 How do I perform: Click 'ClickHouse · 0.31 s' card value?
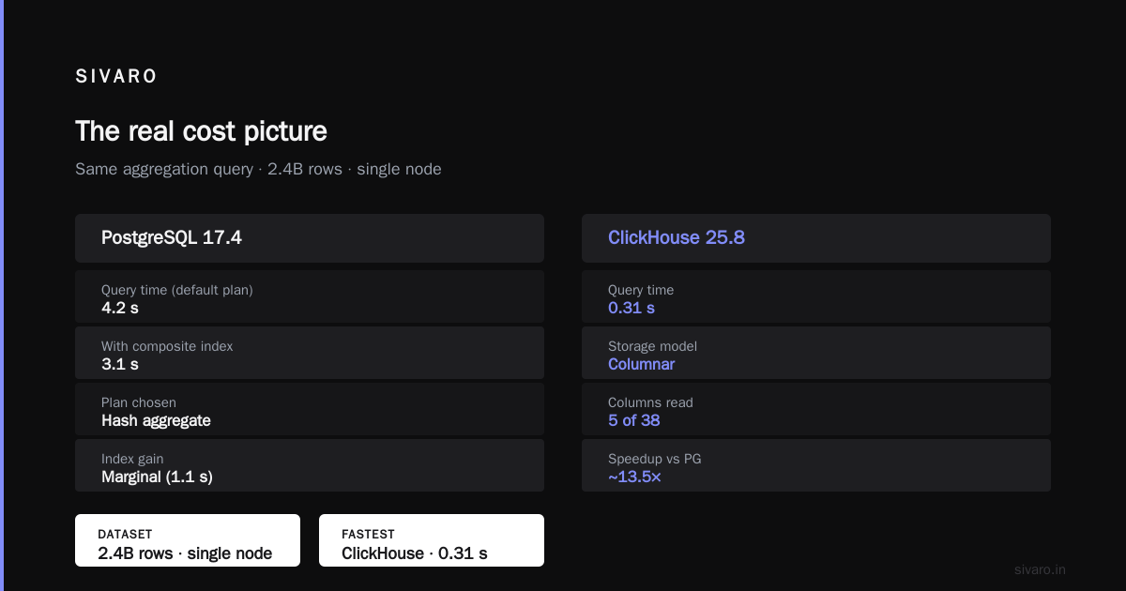click(x=415, y=553)
